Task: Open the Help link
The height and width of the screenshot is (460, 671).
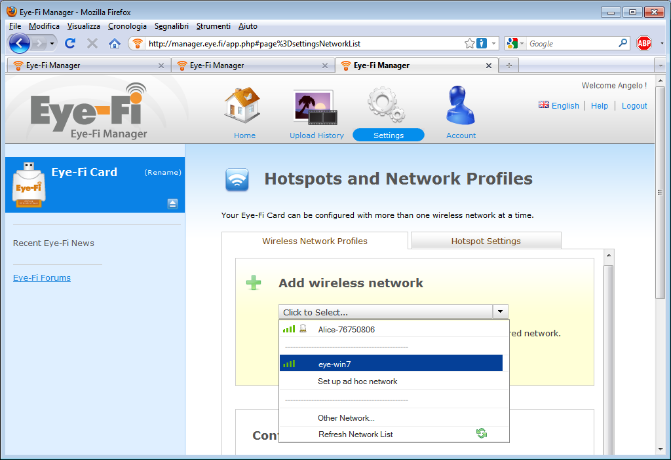Action: click(599, 105)
